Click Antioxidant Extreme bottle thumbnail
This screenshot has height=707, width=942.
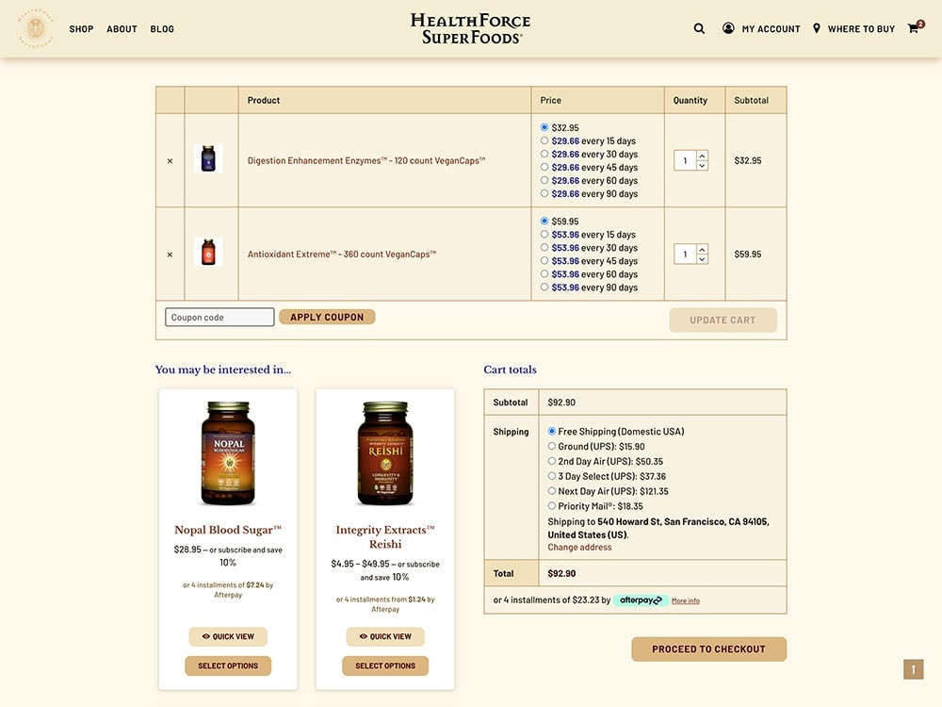coord(208,253)
